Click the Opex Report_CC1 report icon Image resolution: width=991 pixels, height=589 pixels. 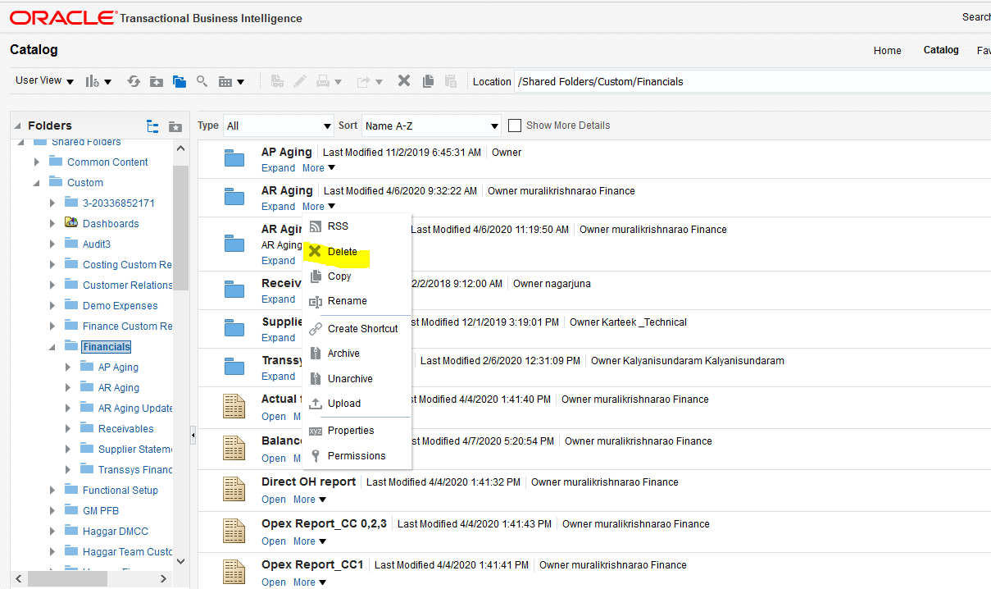click(234, 573)
